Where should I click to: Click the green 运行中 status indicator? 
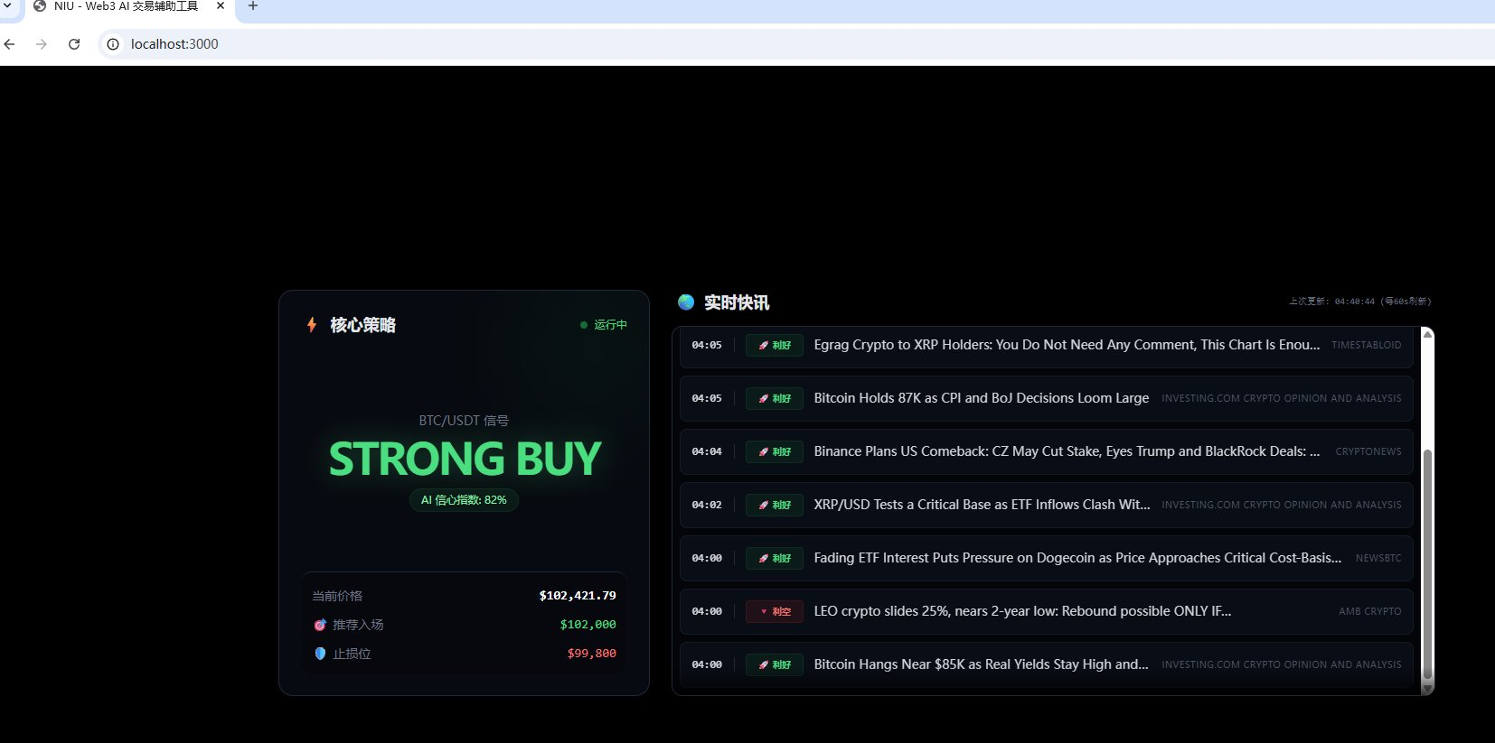coord(604,325)
